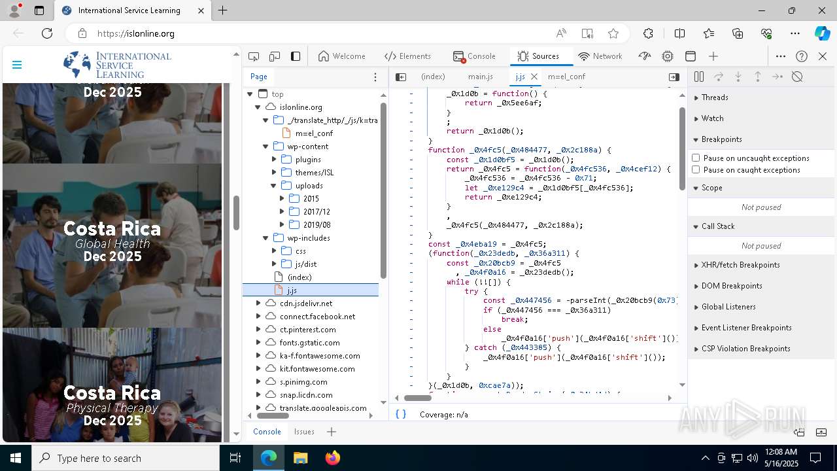Viewport: 837px width, 471px height.
Task: Open the Edge Split screen icon
Action: (x=679, y=33)
